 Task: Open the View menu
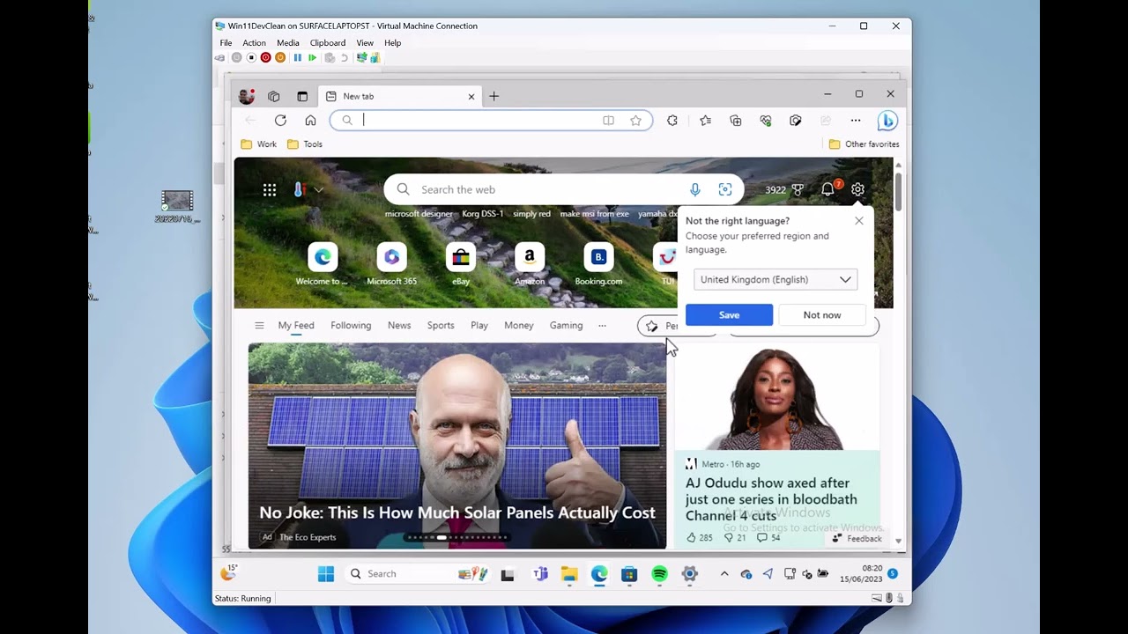[365, 42]
